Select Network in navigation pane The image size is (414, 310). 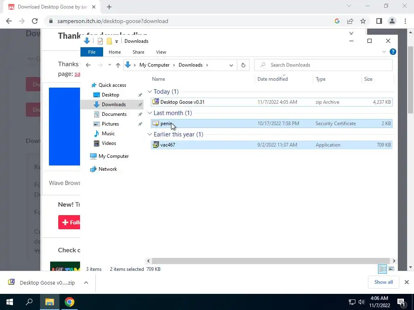point(108,169)
